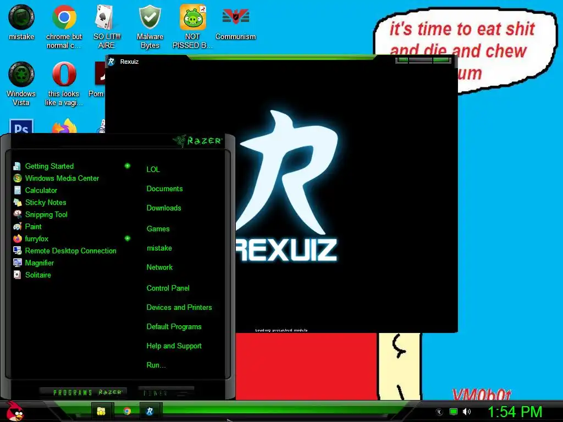Open the Run... dialog
Screen dimensions: 563x422
coord(156,365)
